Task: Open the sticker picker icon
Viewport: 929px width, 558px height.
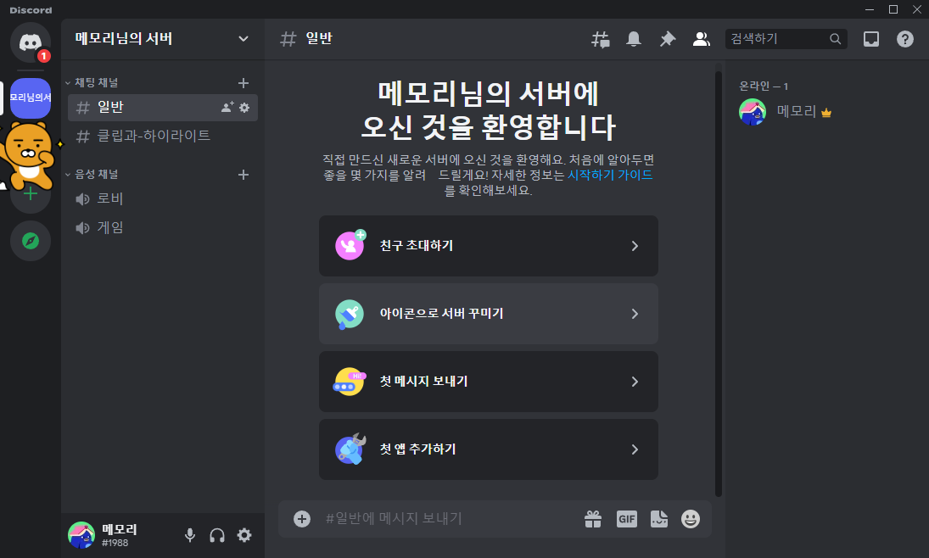Action: 659,519
